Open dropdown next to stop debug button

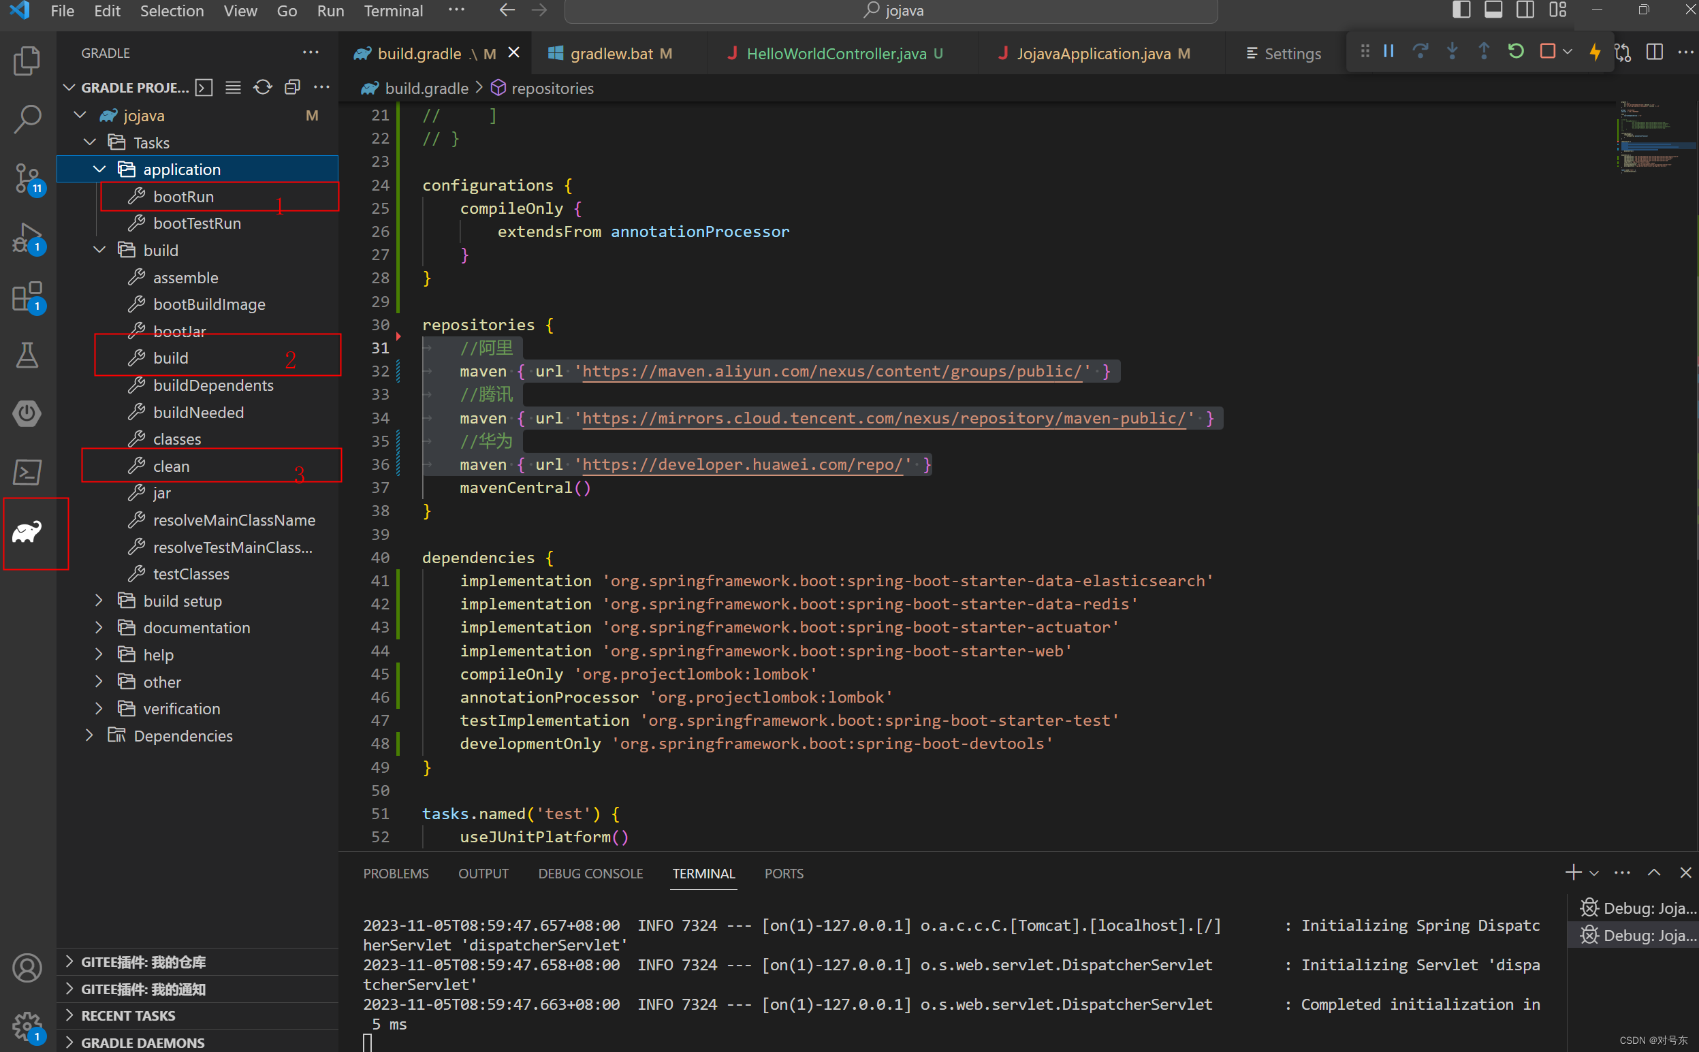pyautogui.click(x=1567, y=52)
